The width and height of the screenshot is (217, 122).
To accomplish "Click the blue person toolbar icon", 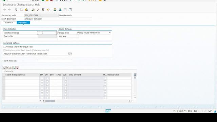I will 60,10.
